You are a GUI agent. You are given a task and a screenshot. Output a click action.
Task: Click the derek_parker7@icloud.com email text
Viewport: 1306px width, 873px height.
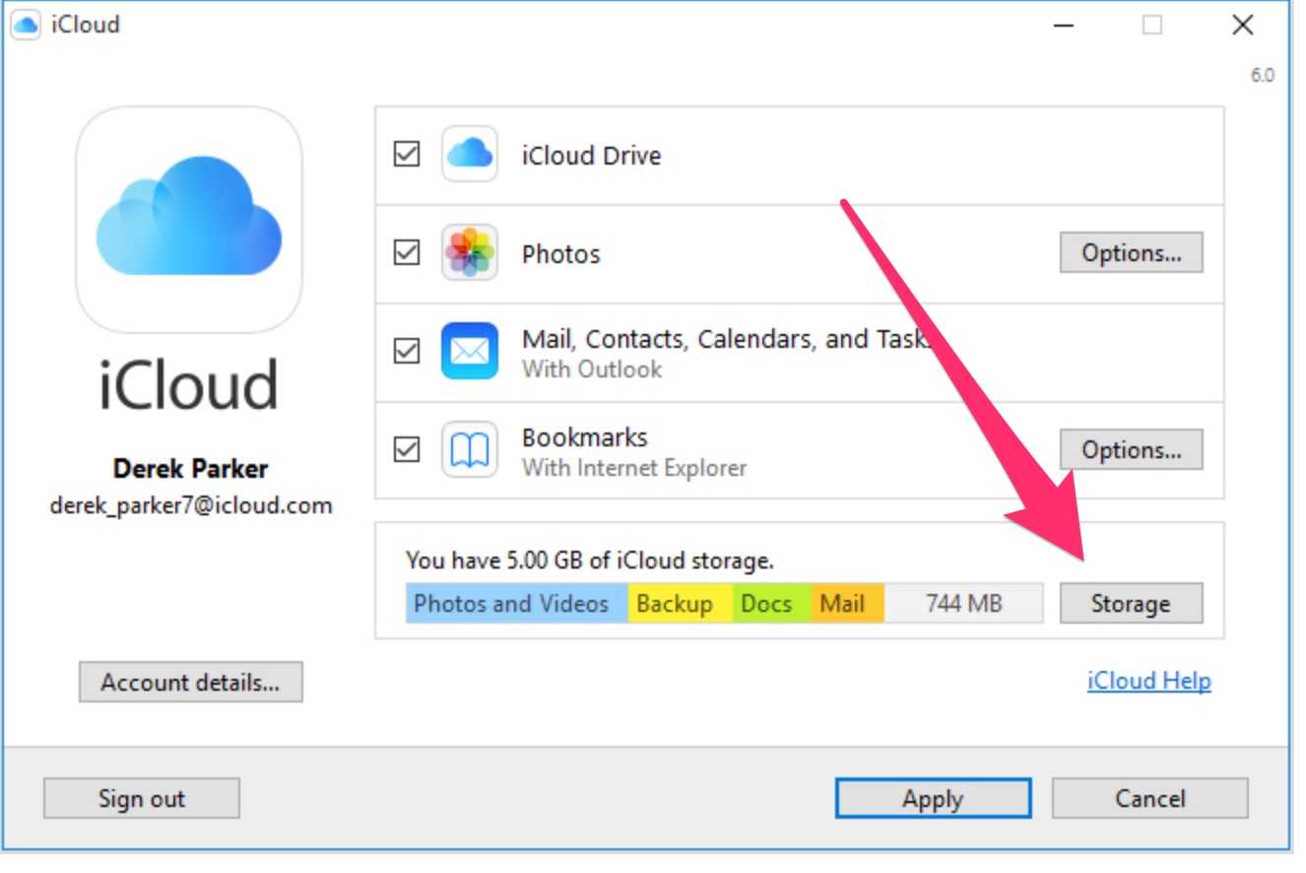coord(190,505)
